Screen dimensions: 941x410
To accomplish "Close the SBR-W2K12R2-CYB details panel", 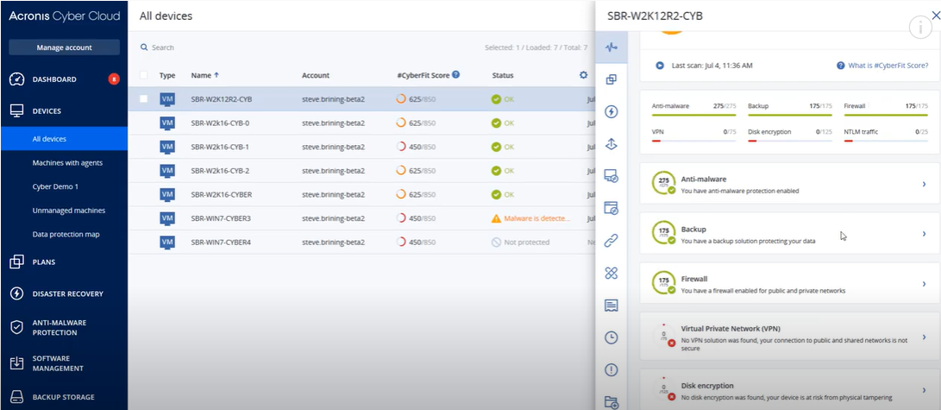I will point(936,16).
